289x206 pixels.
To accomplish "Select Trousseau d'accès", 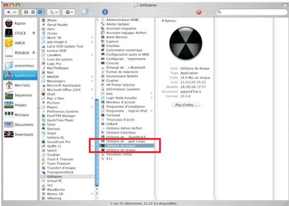I will pyautogui.click(x=127, y=120).
